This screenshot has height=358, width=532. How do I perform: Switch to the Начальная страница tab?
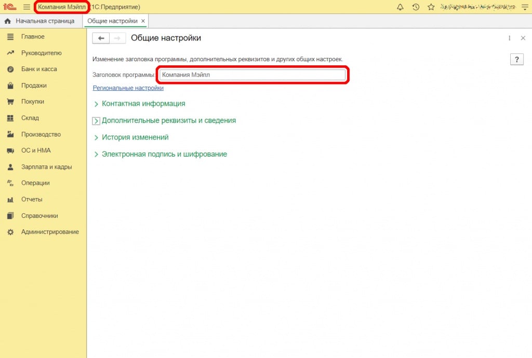click(45, 21)
